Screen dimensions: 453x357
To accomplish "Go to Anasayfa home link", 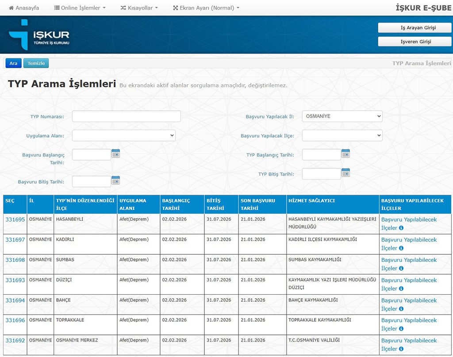I will [x=24, y=8].
